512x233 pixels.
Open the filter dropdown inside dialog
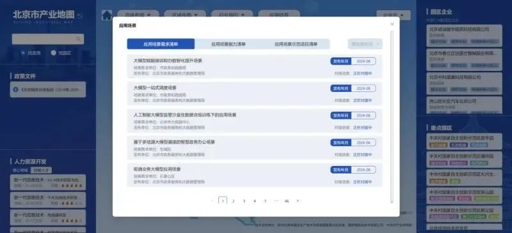click(365, 44)
